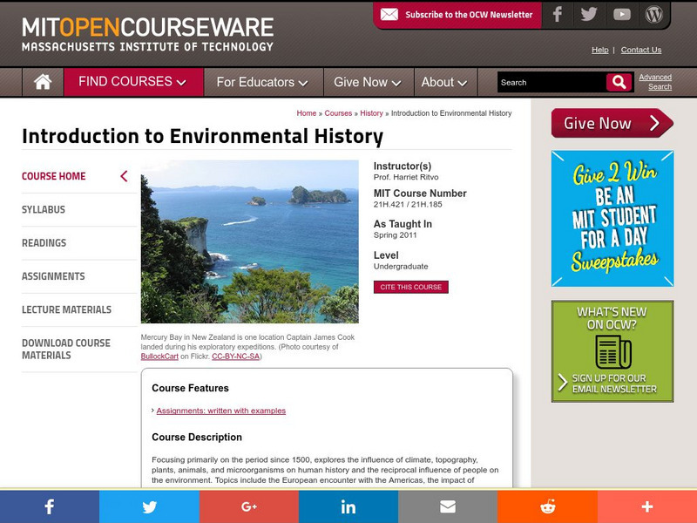Share via Reddit in bottom bar
Screen dimensions: 697x523
[547, 506]
